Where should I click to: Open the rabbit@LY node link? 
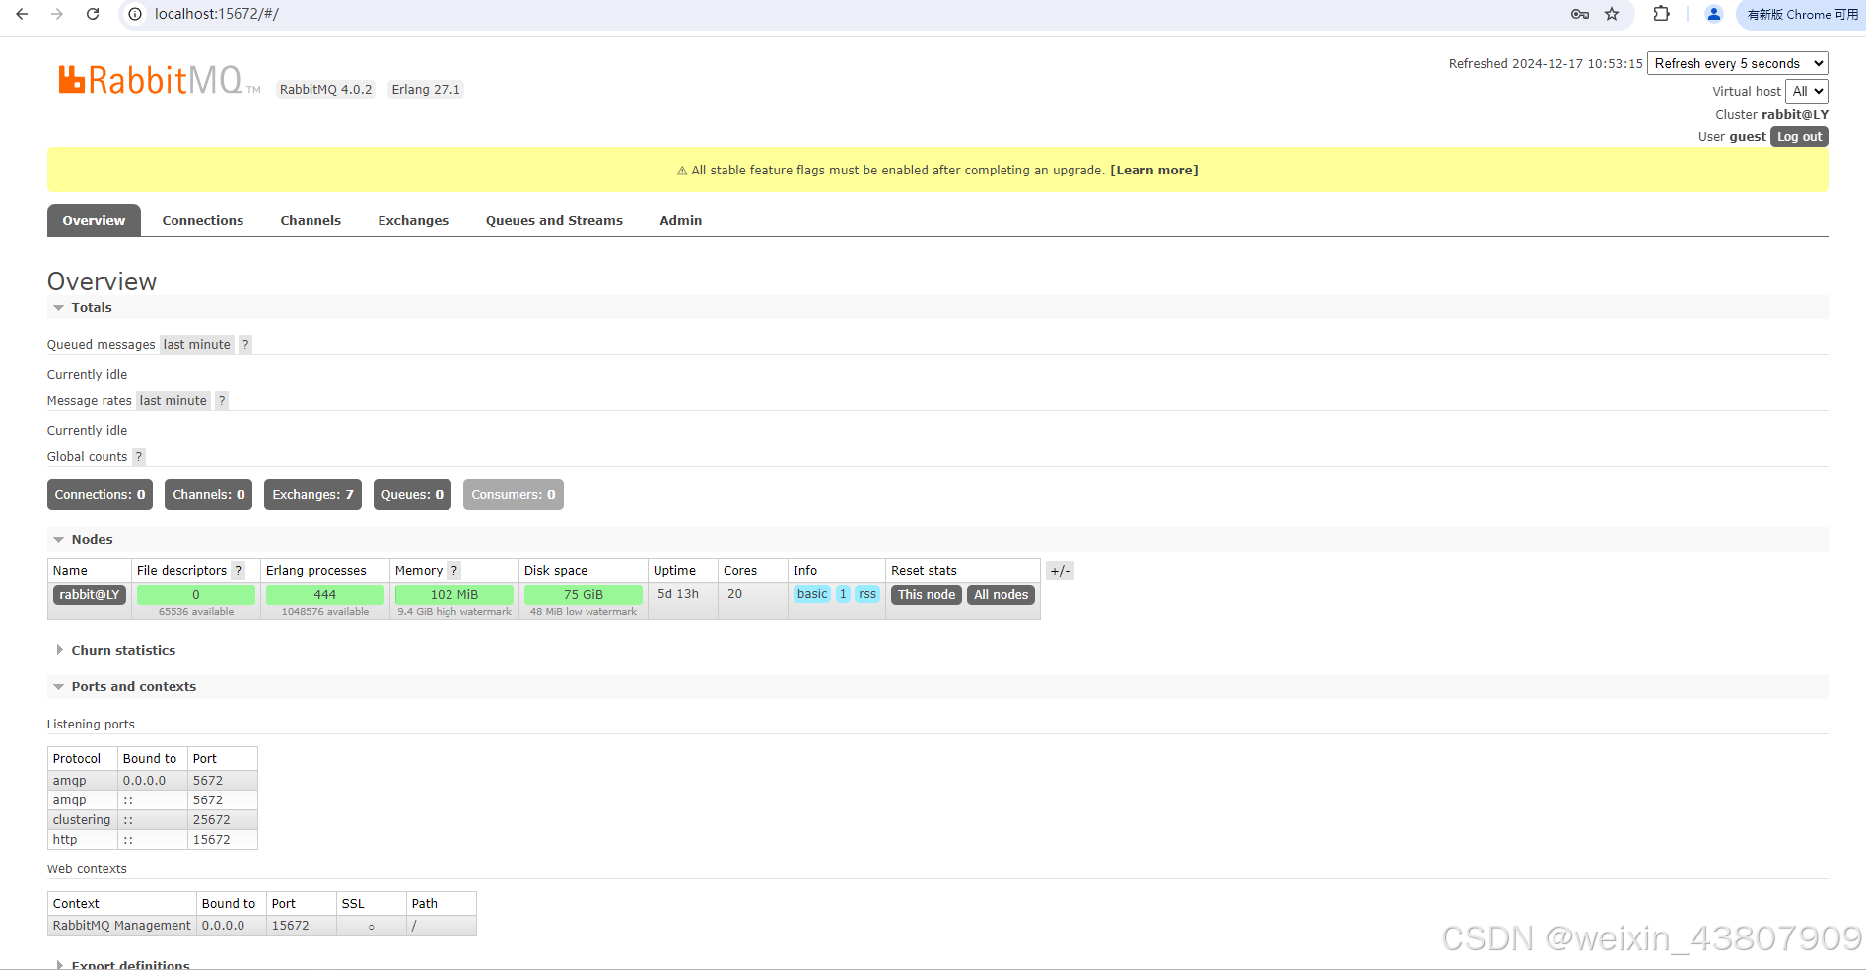[90, 594]
